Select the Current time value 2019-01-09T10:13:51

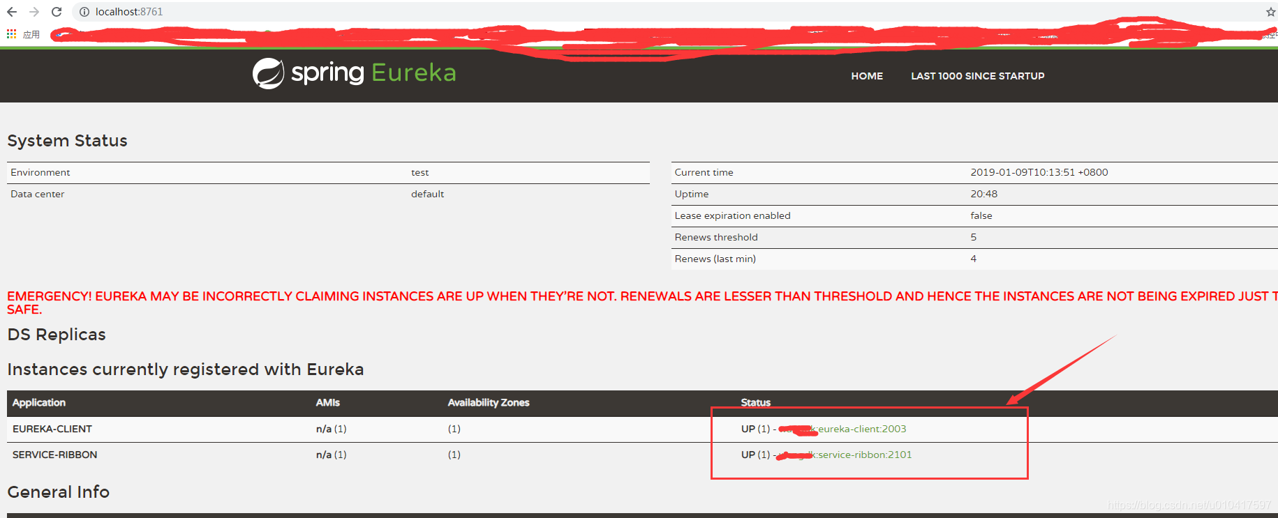(1039, 172)
